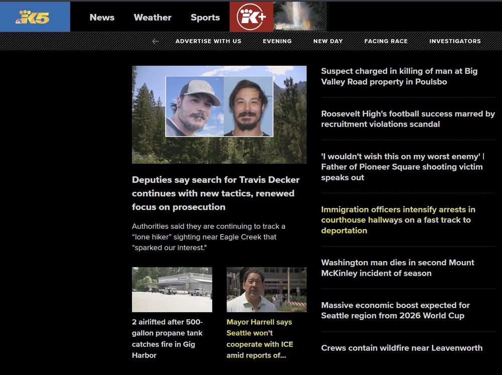Visit the New Day section
The height and width of the screenshot is (375, 502).
(328, 41)
